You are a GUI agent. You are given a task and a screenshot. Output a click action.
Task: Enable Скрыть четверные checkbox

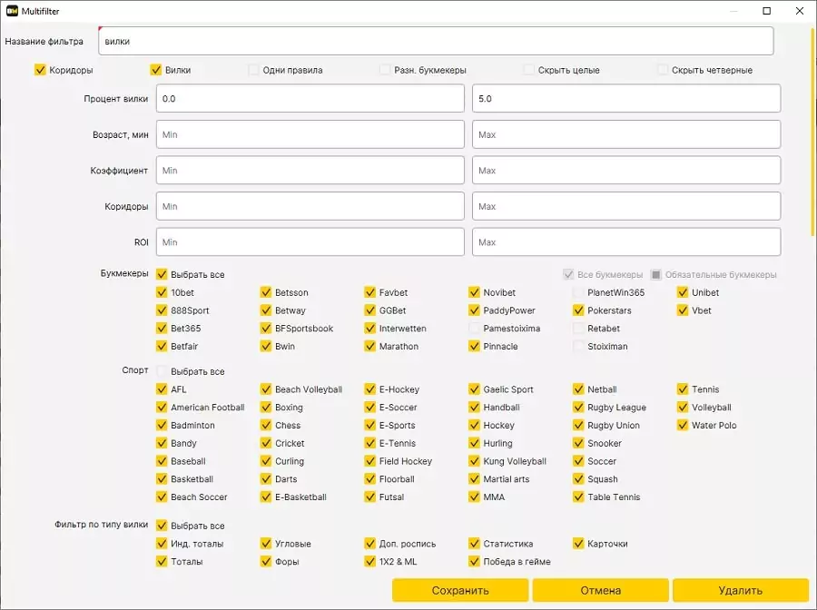tap(663, 70)
